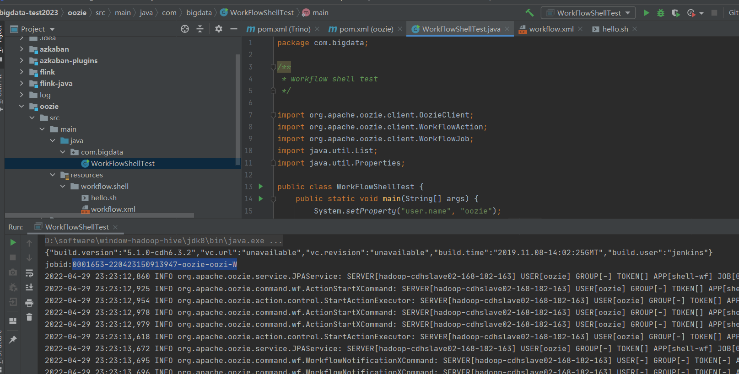
Task: Click down the stack trace arrow
Action: [x=29, y=258]
